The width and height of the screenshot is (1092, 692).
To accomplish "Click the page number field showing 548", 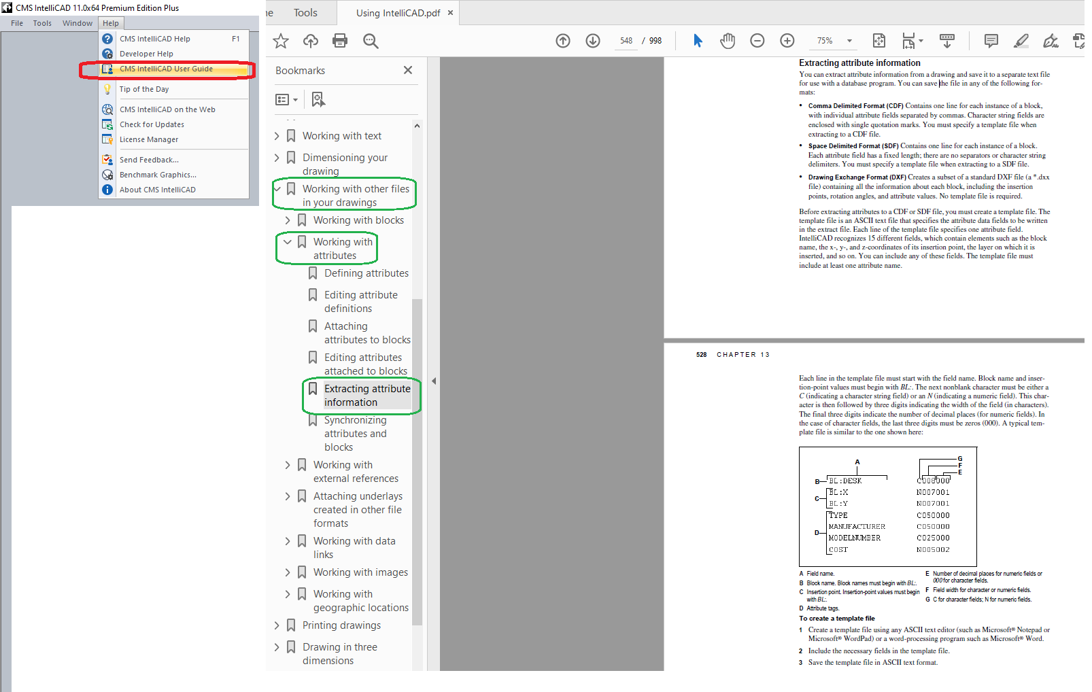I will [x=626, y=41].
